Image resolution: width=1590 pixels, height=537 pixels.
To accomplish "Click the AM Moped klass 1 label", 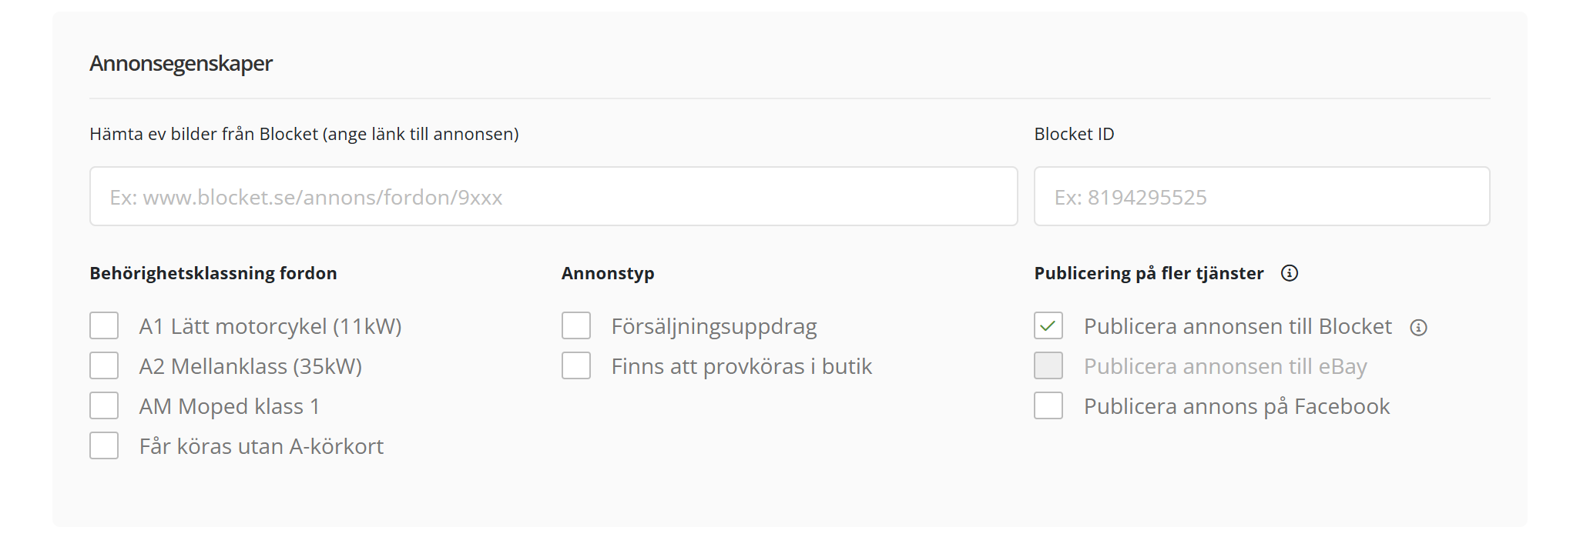I will (x=229, y=406).
